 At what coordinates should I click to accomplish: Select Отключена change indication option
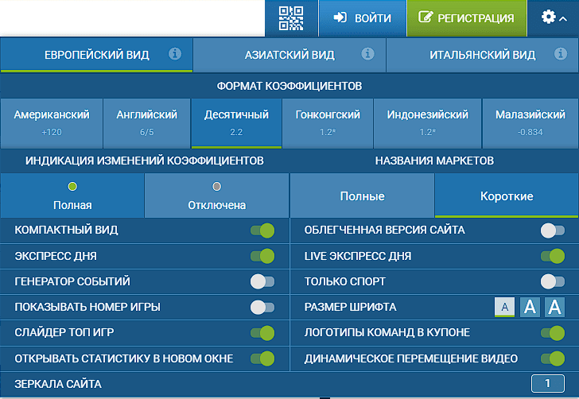(x=216, y=196)
